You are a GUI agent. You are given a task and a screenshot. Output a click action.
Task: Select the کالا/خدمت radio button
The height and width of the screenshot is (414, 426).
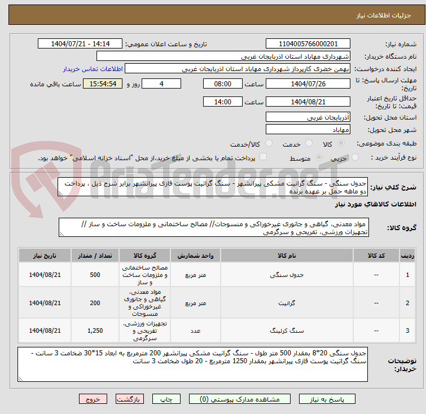[269, 143]
